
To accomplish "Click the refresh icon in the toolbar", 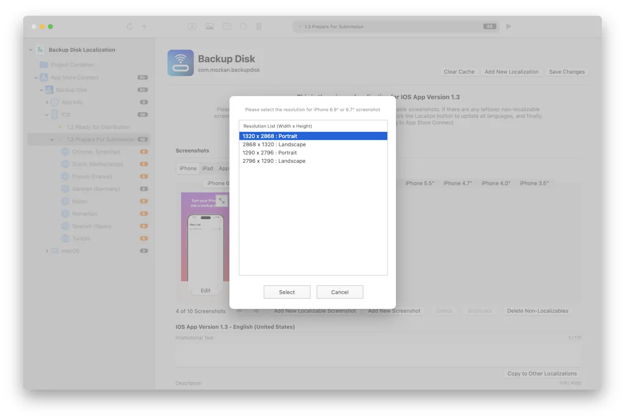I will click(x=129, y=26).
